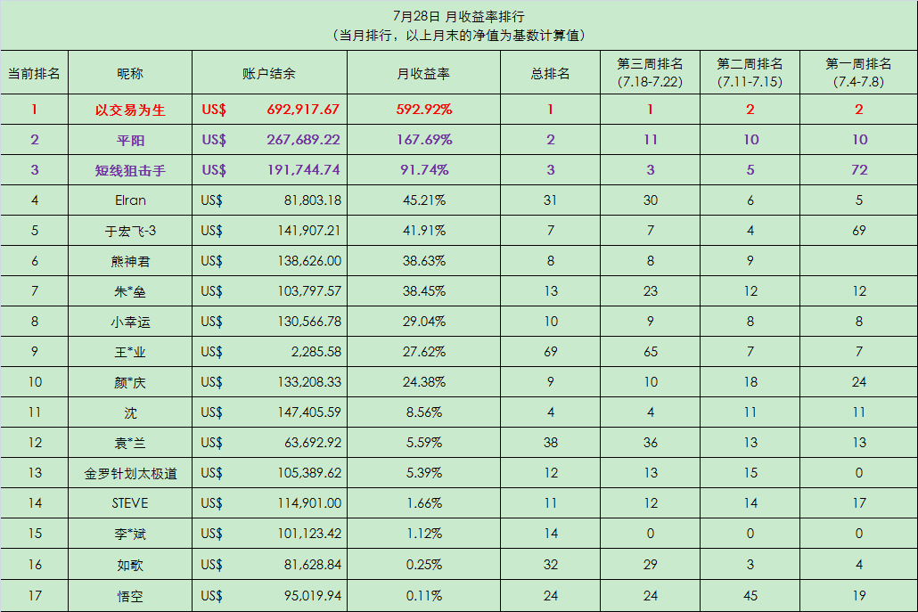918x612 pixels.
Task: Select the "月收益率" column header
Action: point(423,74)
